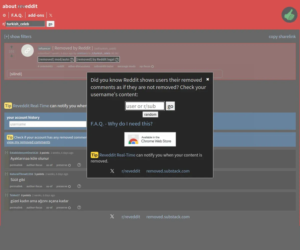Open author celebzers profile link
The width and height of the screenshot is (300, 250).
coord(82,53)
